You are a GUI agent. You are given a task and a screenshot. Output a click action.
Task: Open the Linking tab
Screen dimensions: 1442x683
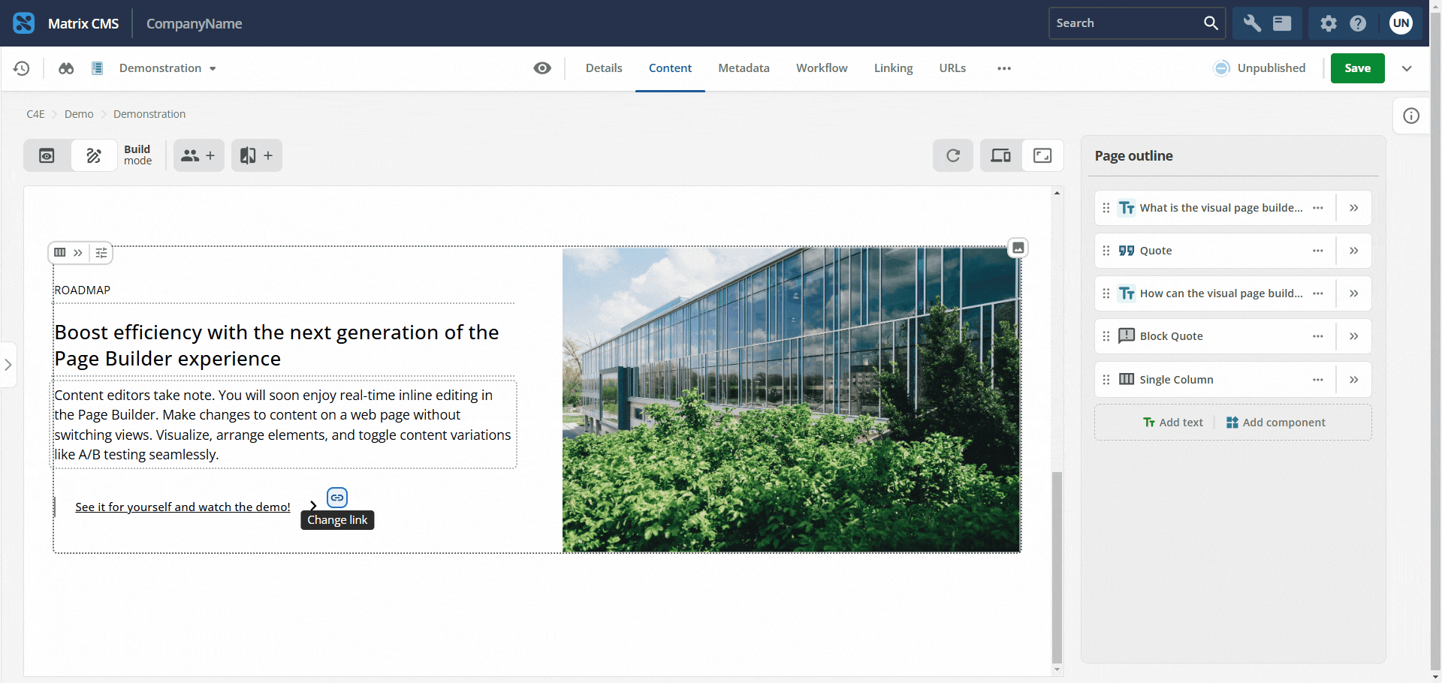click(893, 68)
